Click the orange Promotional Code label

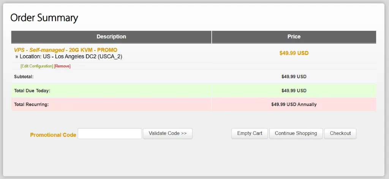pos(53,135)
